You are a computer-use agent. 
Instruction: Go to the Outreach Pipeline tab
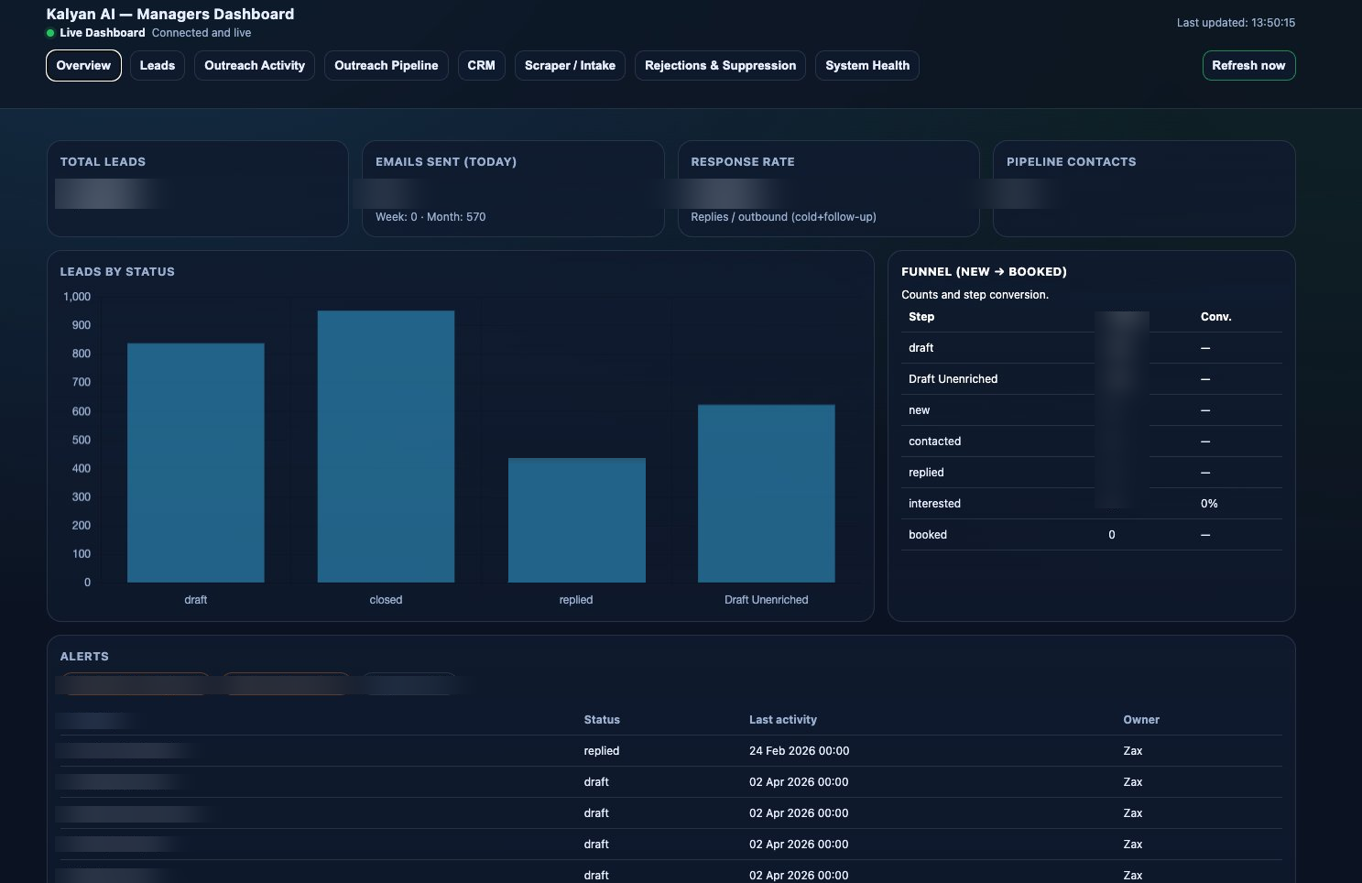[387, 66]
